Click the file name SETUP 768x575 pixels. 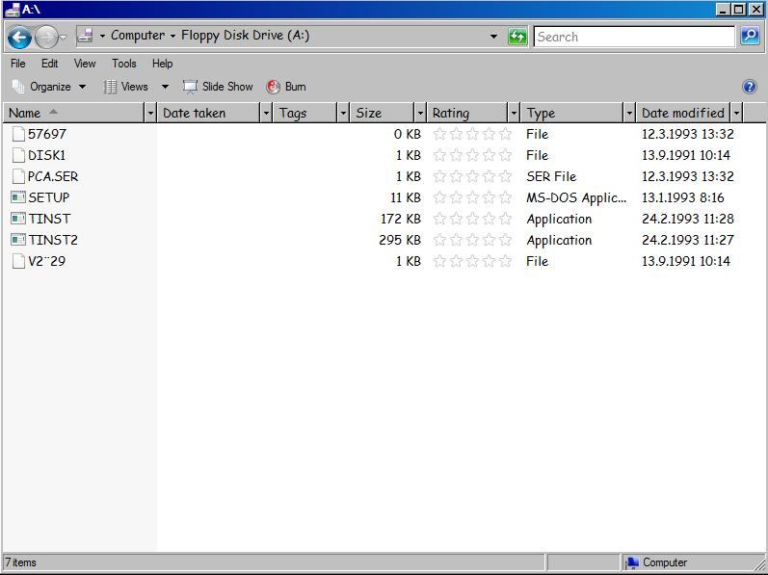coord(49,197)
